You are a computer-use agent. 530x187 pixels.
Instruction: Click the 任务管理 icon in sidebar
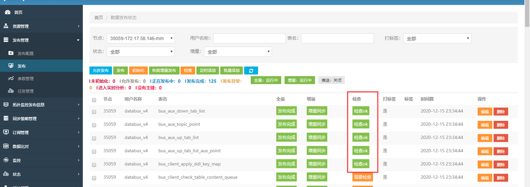pos(11,91)
